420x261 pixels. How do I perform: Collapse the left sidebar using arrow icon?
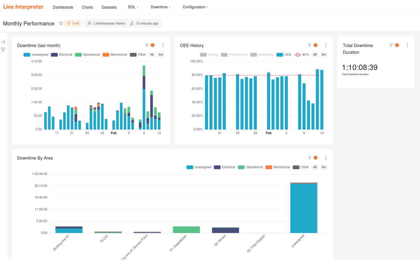(x=3, y=42)
